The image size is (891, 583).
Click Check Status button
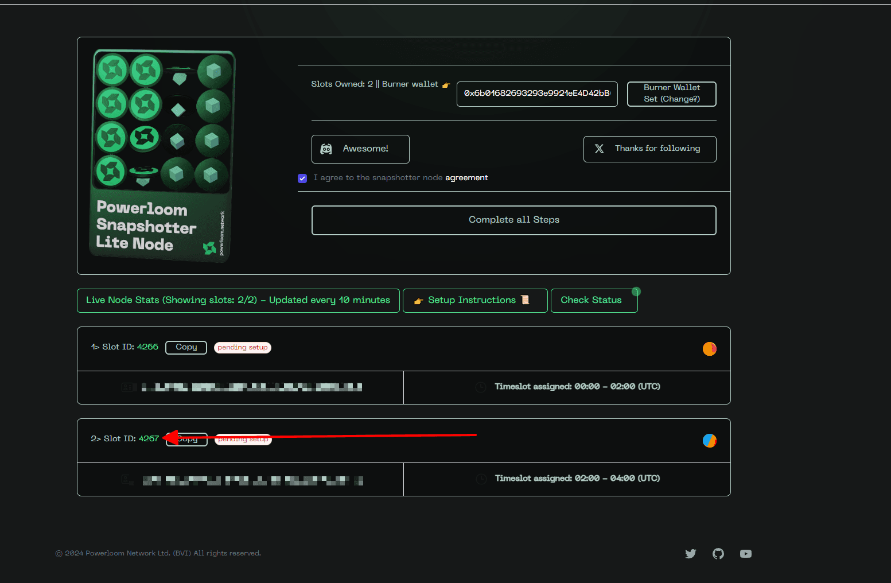tap(594, 301)
